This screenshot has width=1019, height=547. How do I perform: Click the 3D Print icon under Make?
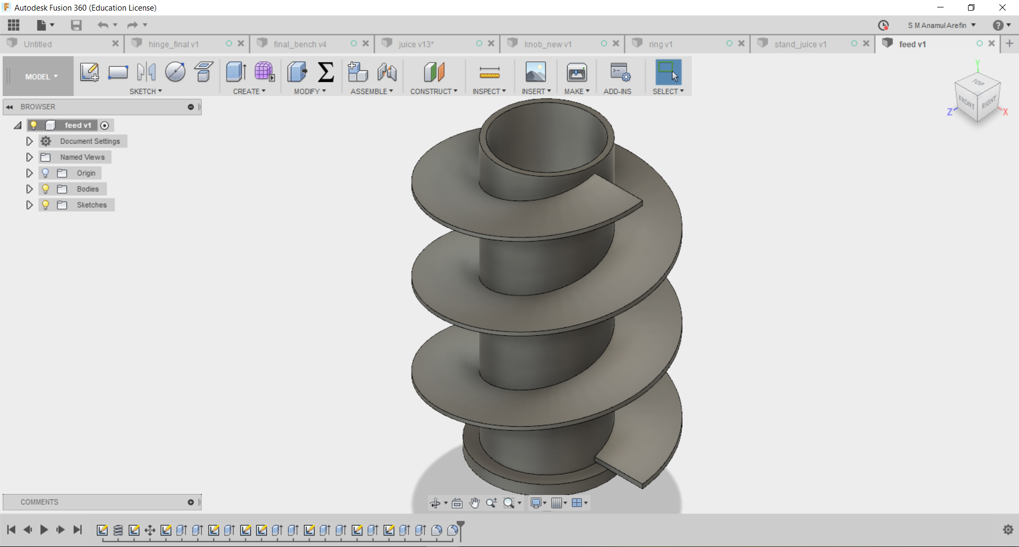click(576, 72)
